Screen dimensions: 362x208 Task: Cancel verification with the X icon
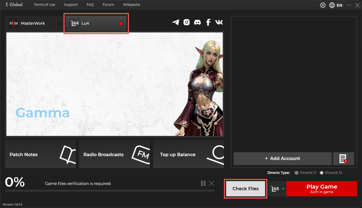[x=212, y=183]
